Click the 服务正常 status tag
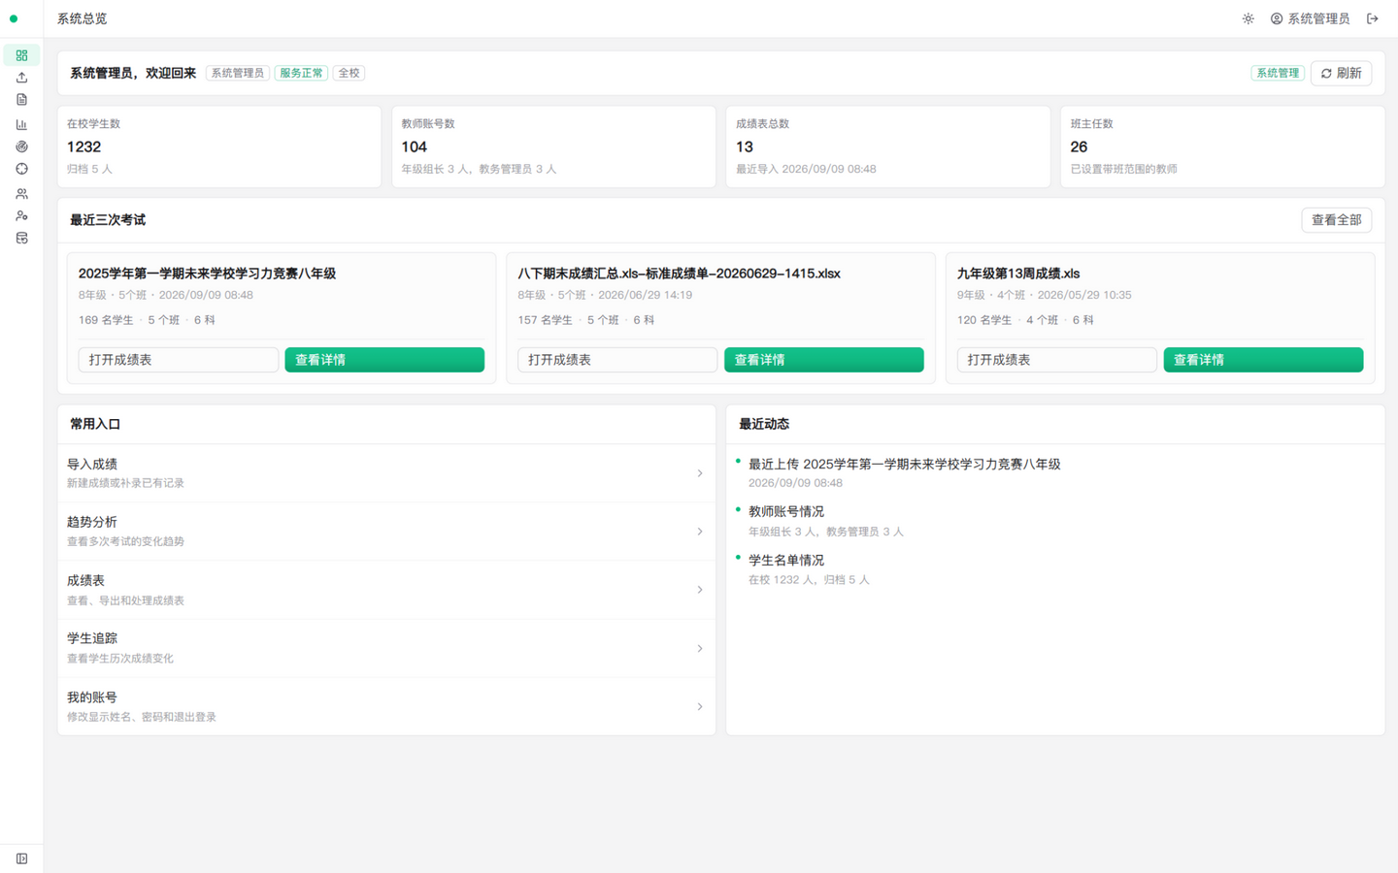1398x873 pixels. point(301,73)
